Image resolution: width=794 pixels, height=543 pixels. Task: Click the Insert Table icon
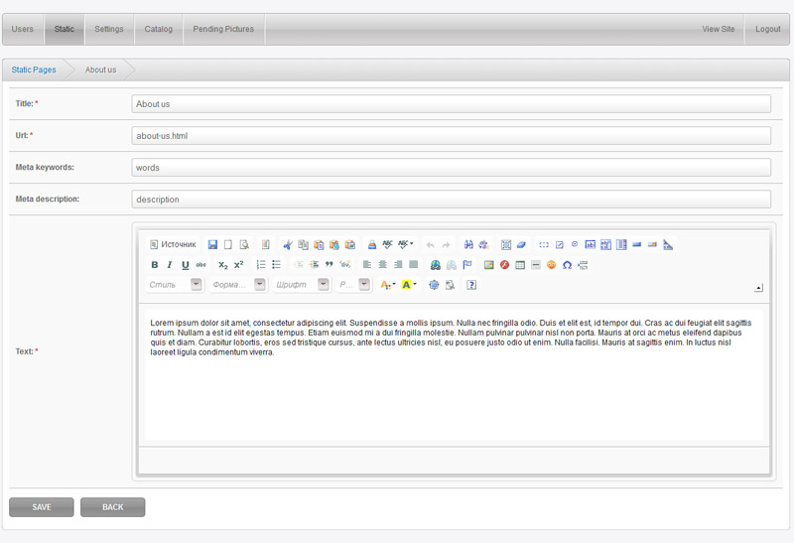[520, 265]
